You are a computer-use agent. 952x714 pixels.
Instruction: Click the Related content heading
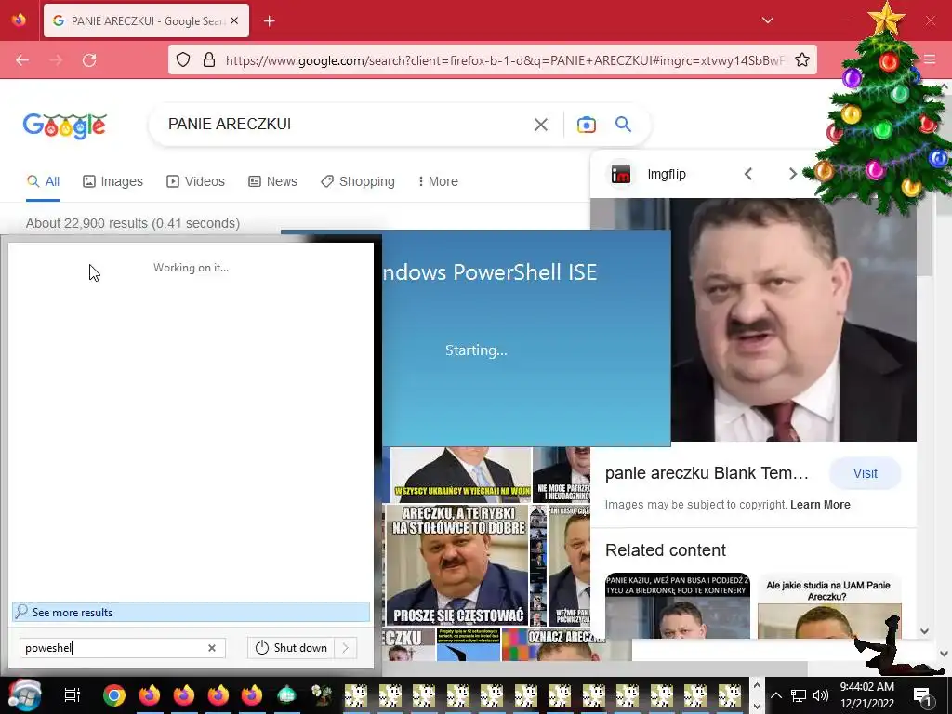[666, 550]
